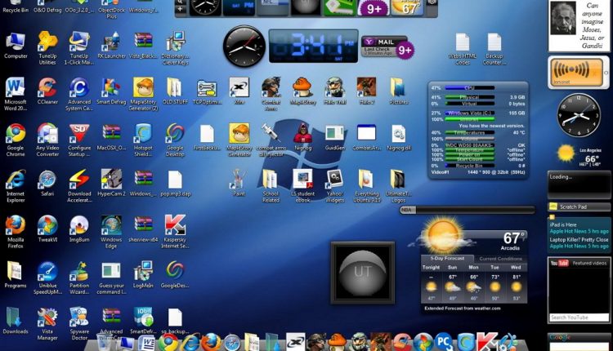The height and width of the screenshot is (351, 613).
Task: Open the Scratch Pad sidebar gadget
Action: point(579,207)
